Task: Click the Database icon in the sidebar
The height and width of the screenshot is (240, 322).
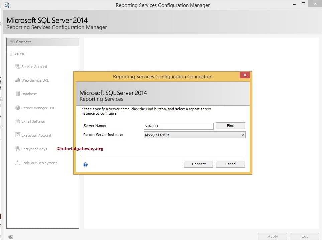Action: 17,94
